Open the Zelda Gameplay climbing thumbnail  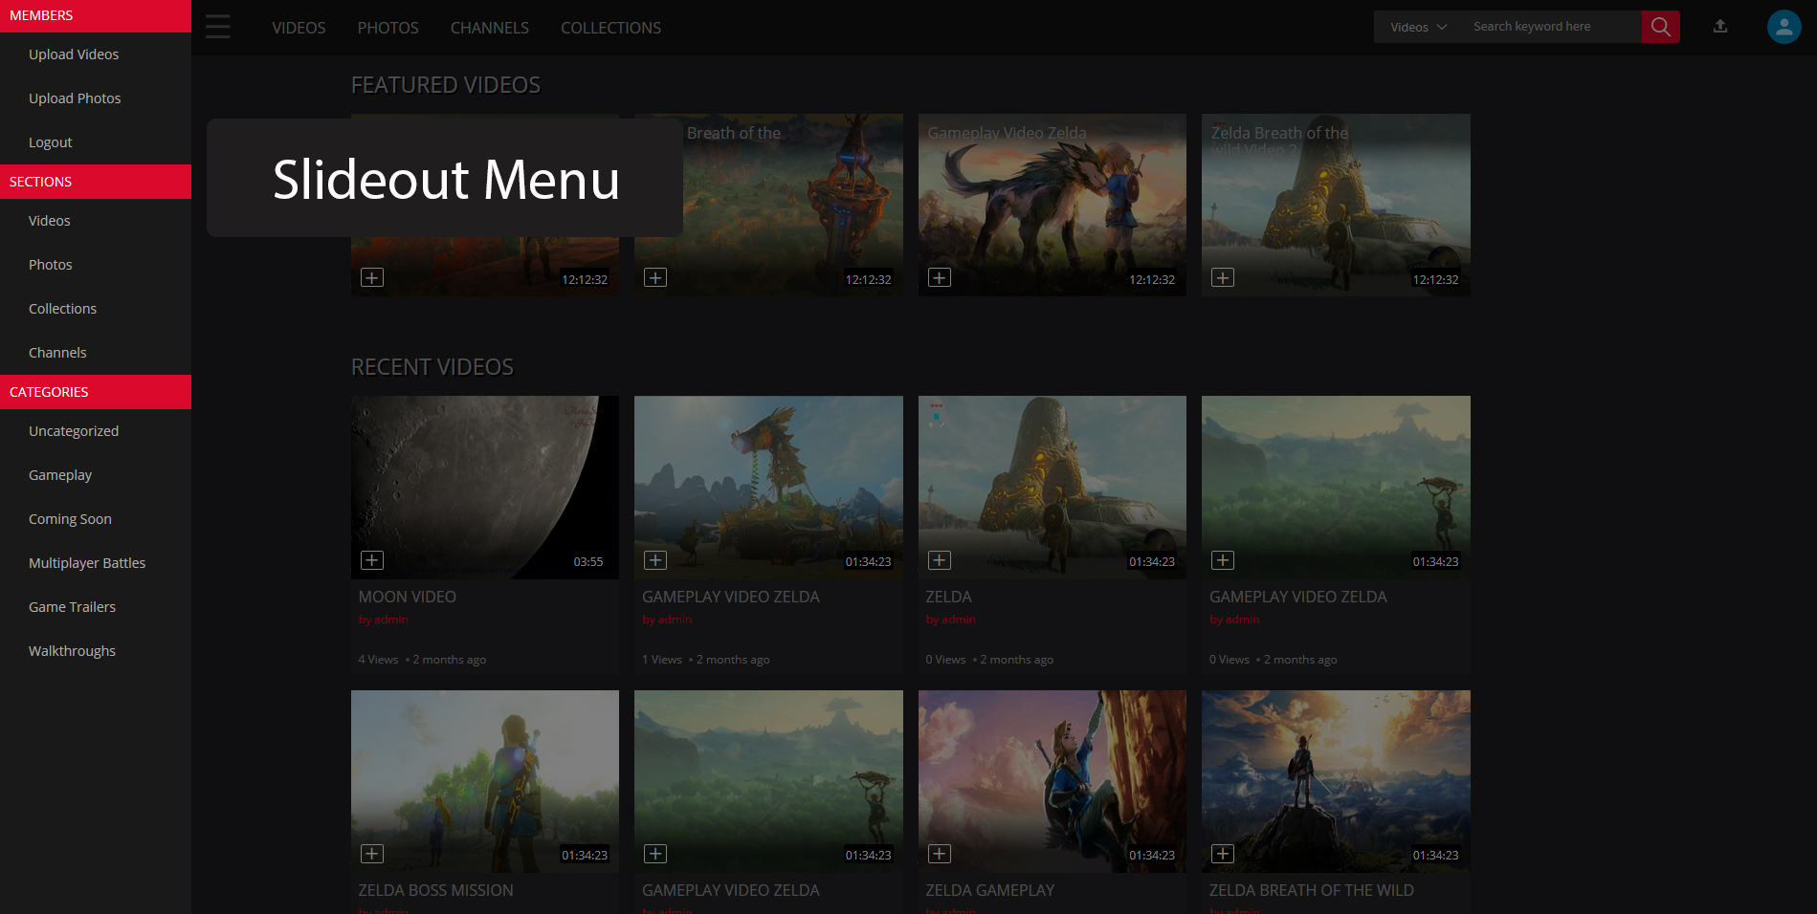(x=1053, y=781)
